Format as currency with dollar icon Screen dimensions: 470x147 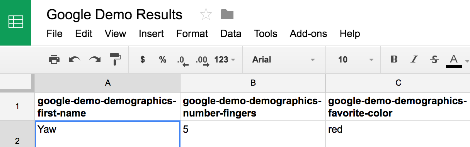[x=143, y=60]
